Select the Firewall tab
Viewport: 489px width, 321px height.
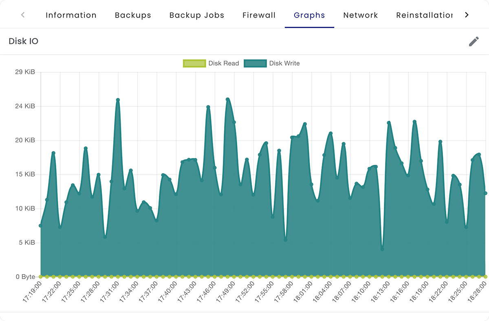(259, 15)
